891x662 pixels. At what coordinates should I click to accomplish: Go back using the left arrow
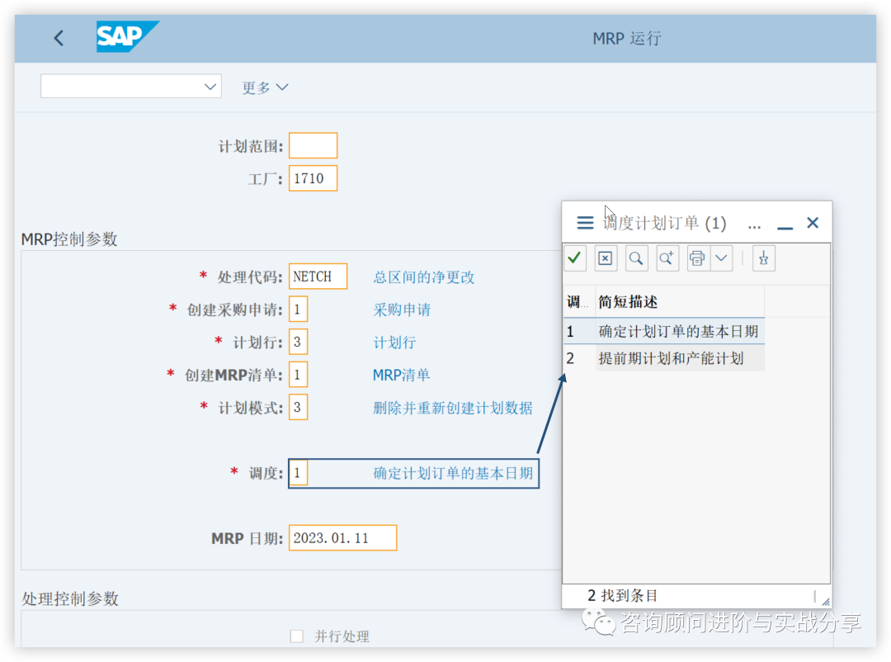coord(59,38)
